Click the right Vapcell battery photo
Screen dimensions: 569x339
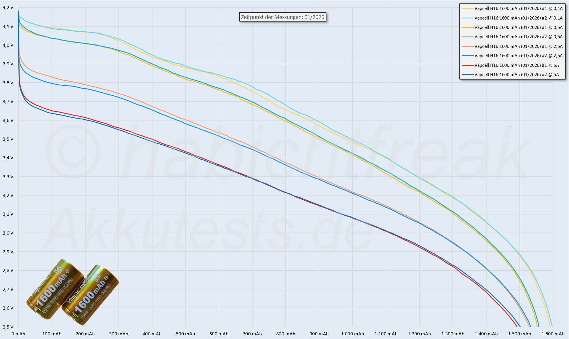pyautogui.click(x=91, y=296)
